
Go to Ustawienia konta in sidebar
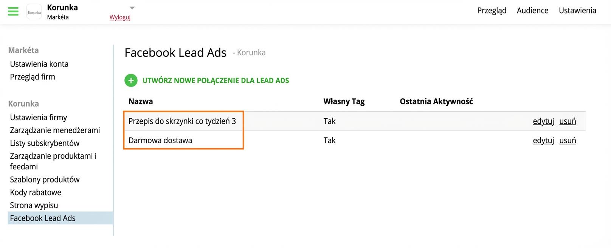pyautogui.click(x=39, y=64)
